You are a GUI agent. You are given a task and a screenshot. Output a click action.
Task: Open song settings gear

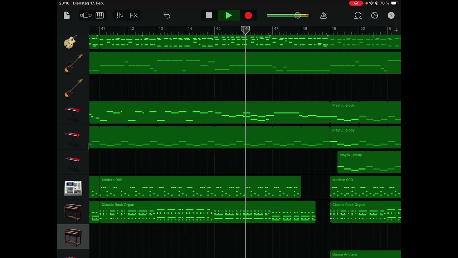click(375, 15)
